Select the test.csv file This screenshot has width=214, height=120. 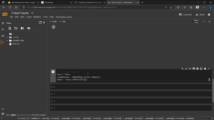[x=16, y=44]
